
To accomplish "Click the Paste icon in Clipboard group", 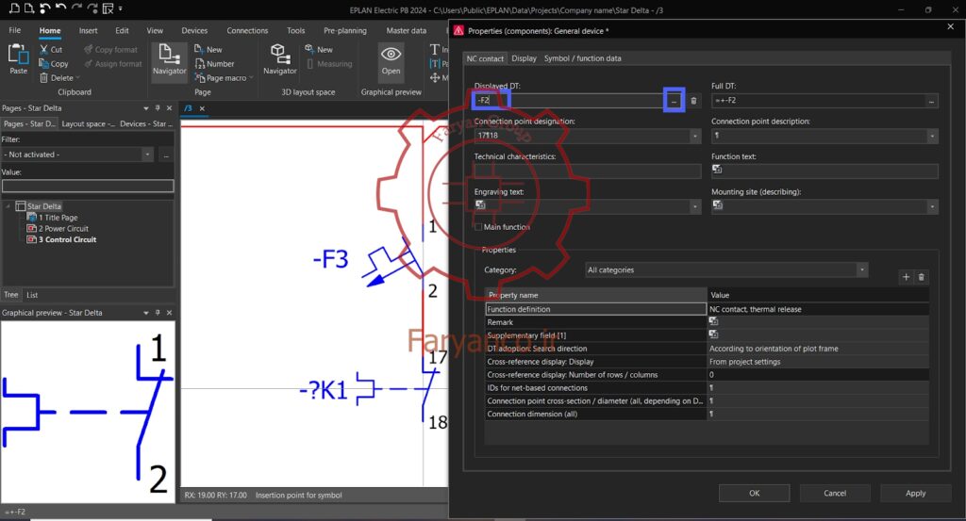I will click(18, 54).
